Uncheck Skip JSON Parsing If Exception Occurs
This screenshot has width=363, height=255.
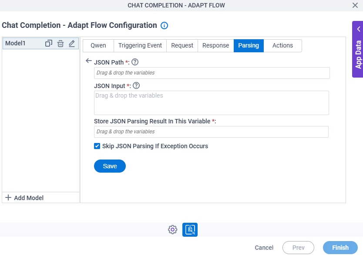point(97,146)
